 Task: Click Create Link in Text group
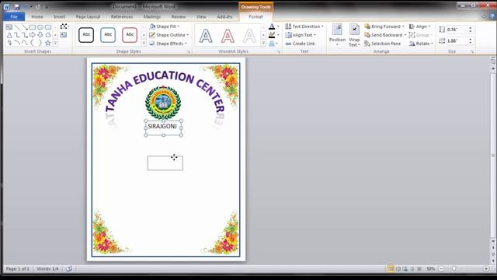pyautogui.click(x=301, y=44)
